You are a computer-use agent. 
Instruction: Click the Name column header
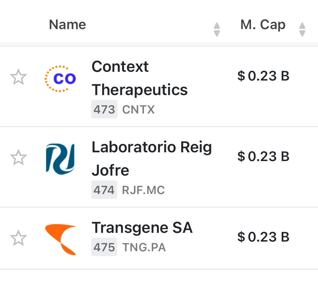[x=68, y=25]
